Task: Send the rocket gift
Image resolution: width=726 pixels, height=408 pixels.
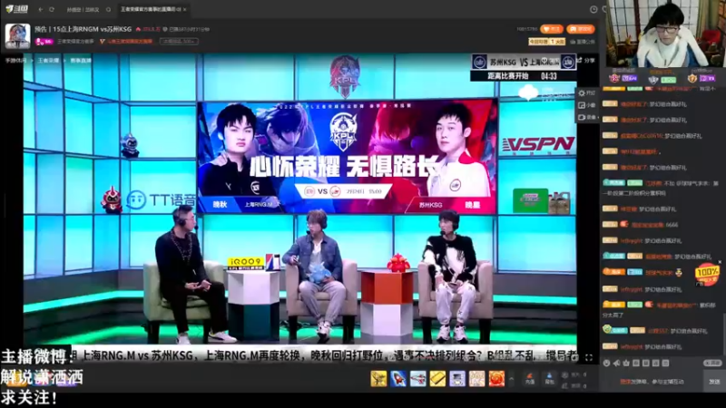Action: pyautogui.click(x=398, y=378)
